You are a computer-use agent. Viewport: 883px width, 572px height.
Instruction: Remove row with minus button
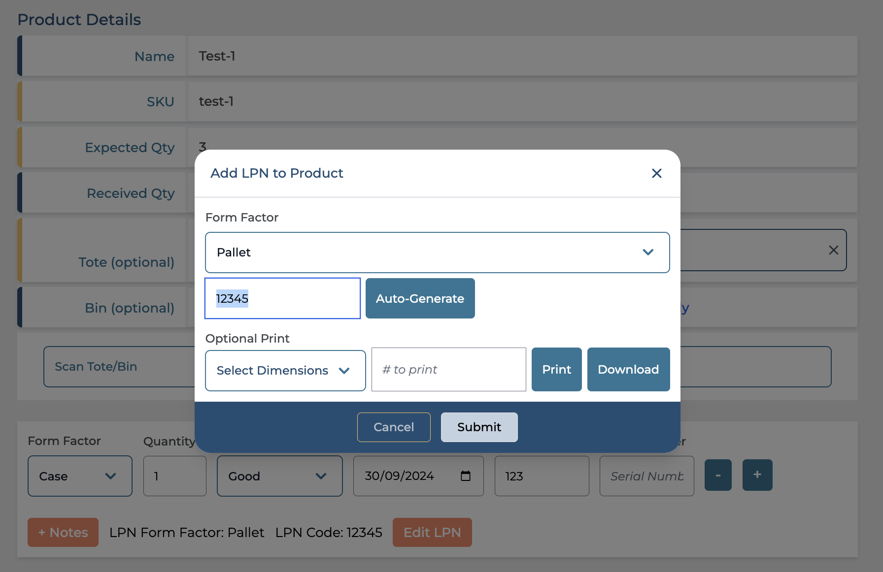pyautogui.click(x=718, y=475)
